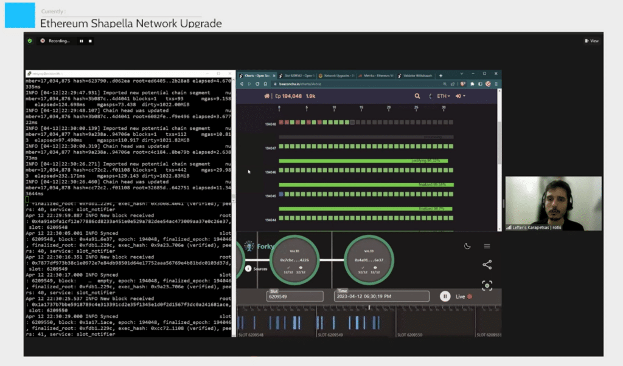Click the terminal window title bar icon
Viewport: 623px width, 366px height.
coord(29,74)
